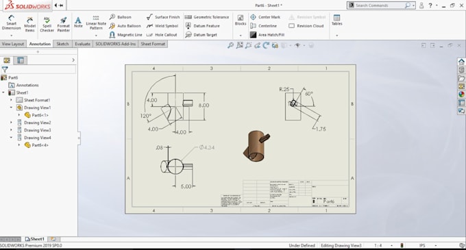Apply Area Hatch/Fill
This screenshot has width=466, height=250.
point(267,35)
